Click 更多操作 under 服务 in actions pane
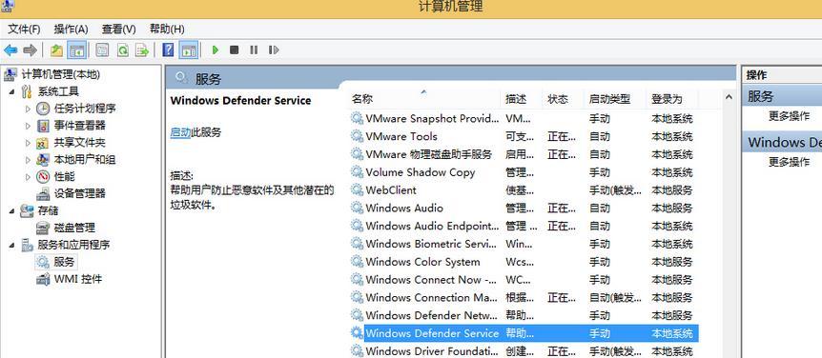Screen dimensions: 822x358 click(789, 116)
